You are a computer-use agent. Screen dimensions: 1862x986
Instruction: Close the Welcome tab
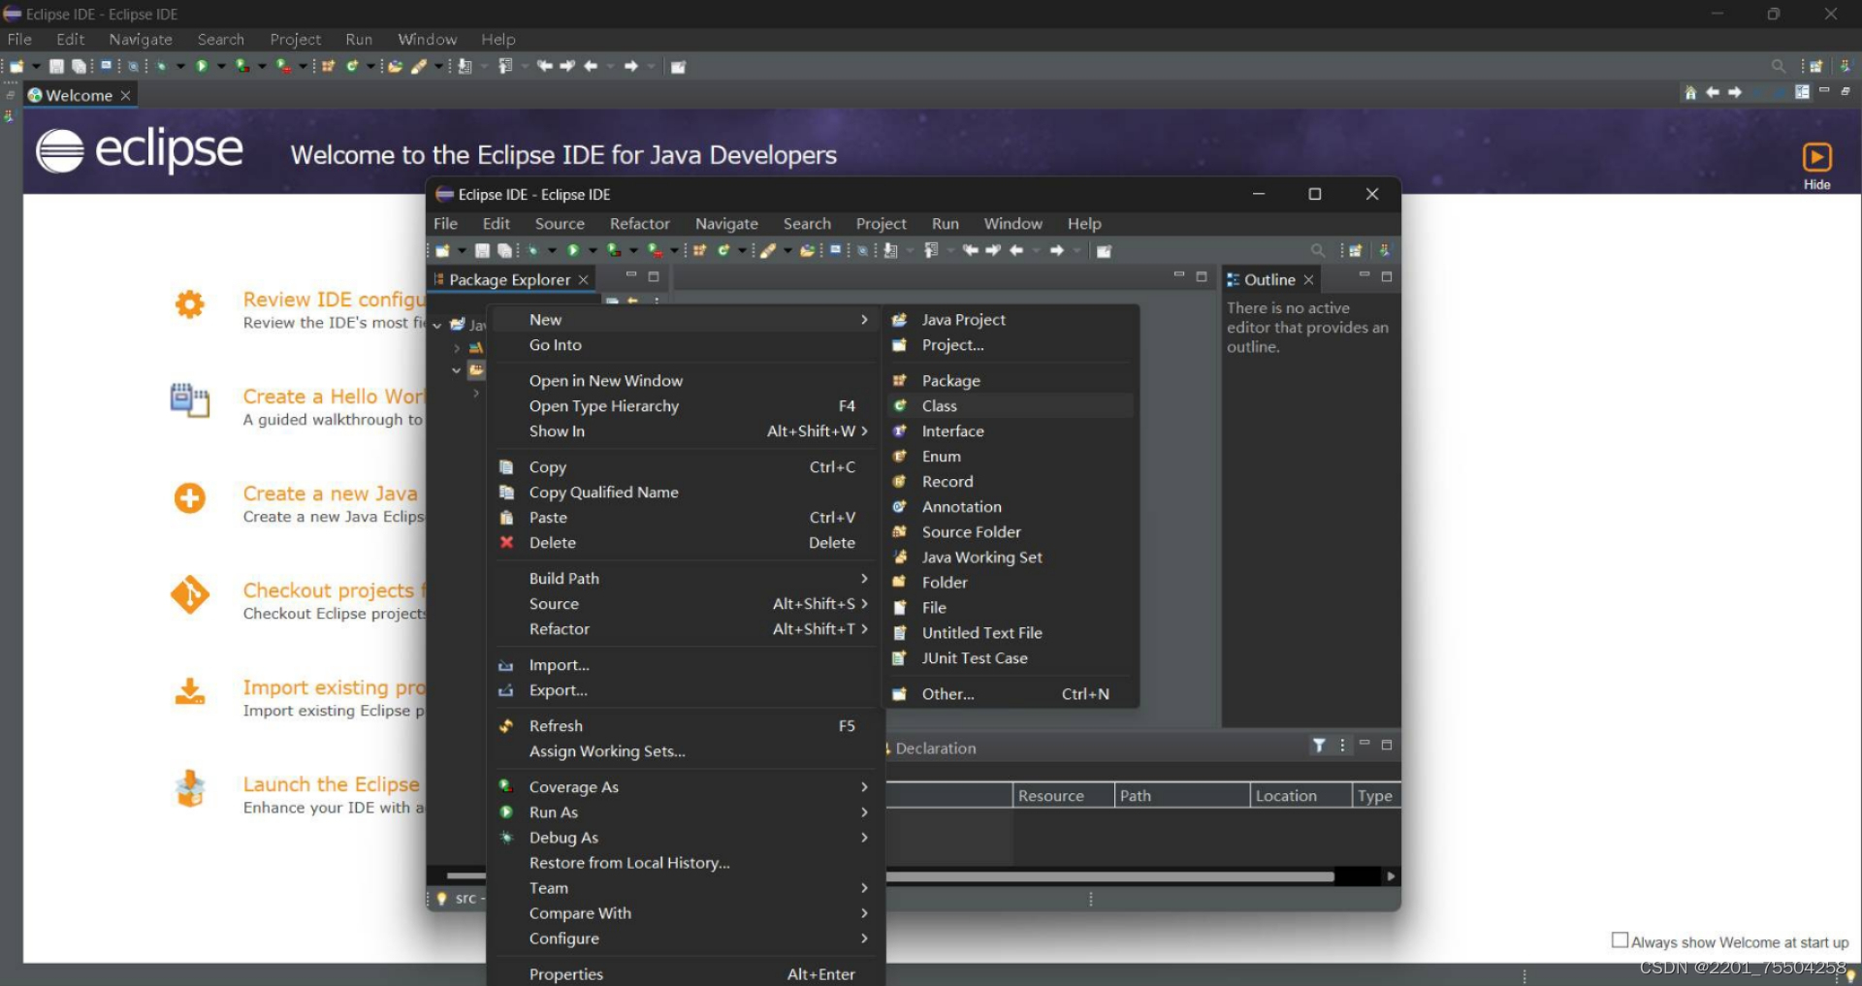click(x=125, y=95)
